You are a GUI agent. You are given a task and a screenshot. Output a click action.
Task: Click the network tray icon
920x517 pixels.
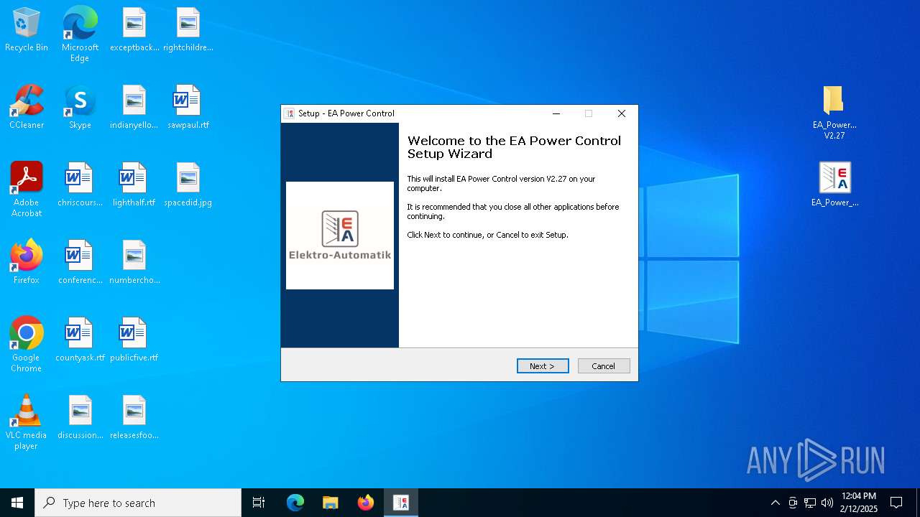[x=810, y=503]
